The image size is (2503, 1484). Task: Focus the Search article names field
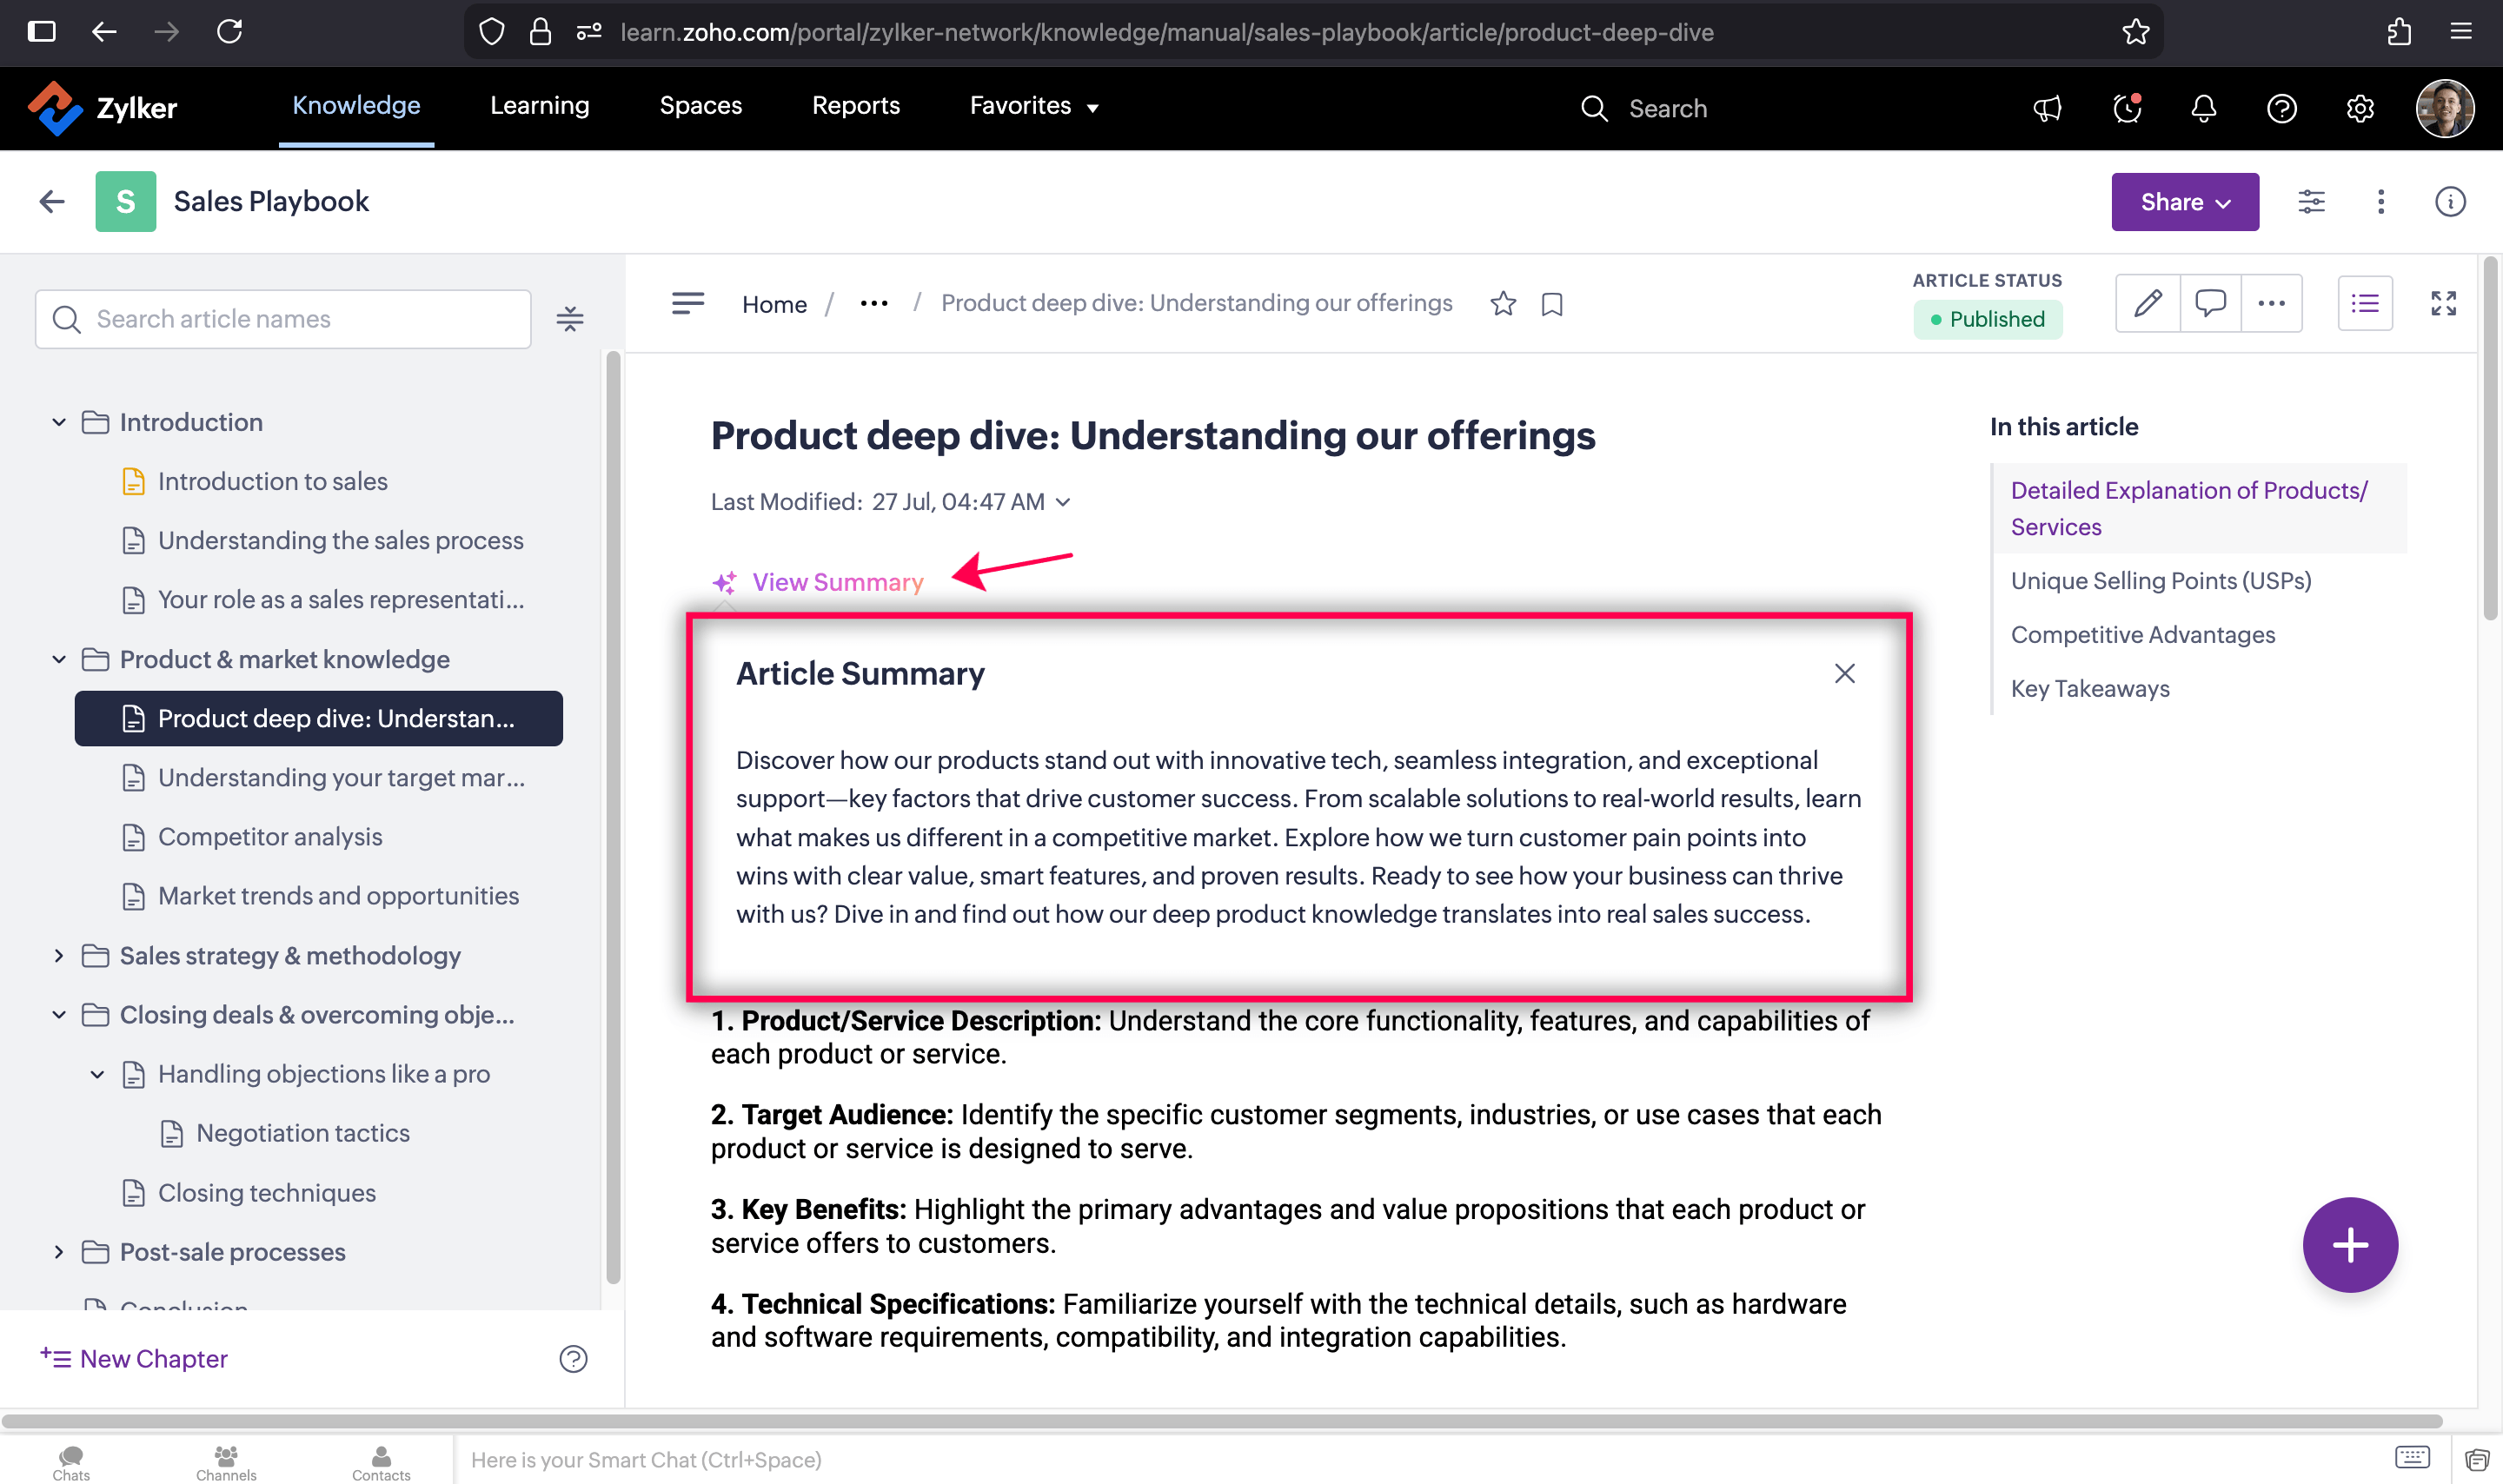point(283,319)
